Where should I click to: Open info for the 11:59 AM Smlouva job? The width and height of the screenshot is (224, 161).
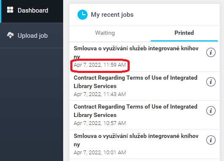tap(211, 52)
